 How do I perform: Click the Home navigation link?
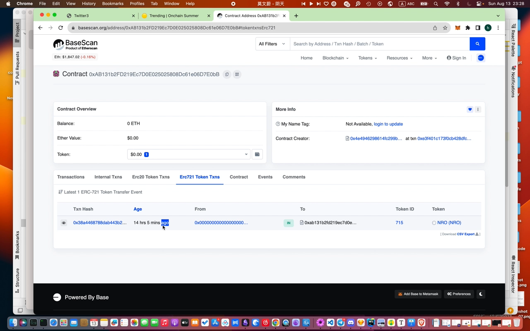[306, 58]
